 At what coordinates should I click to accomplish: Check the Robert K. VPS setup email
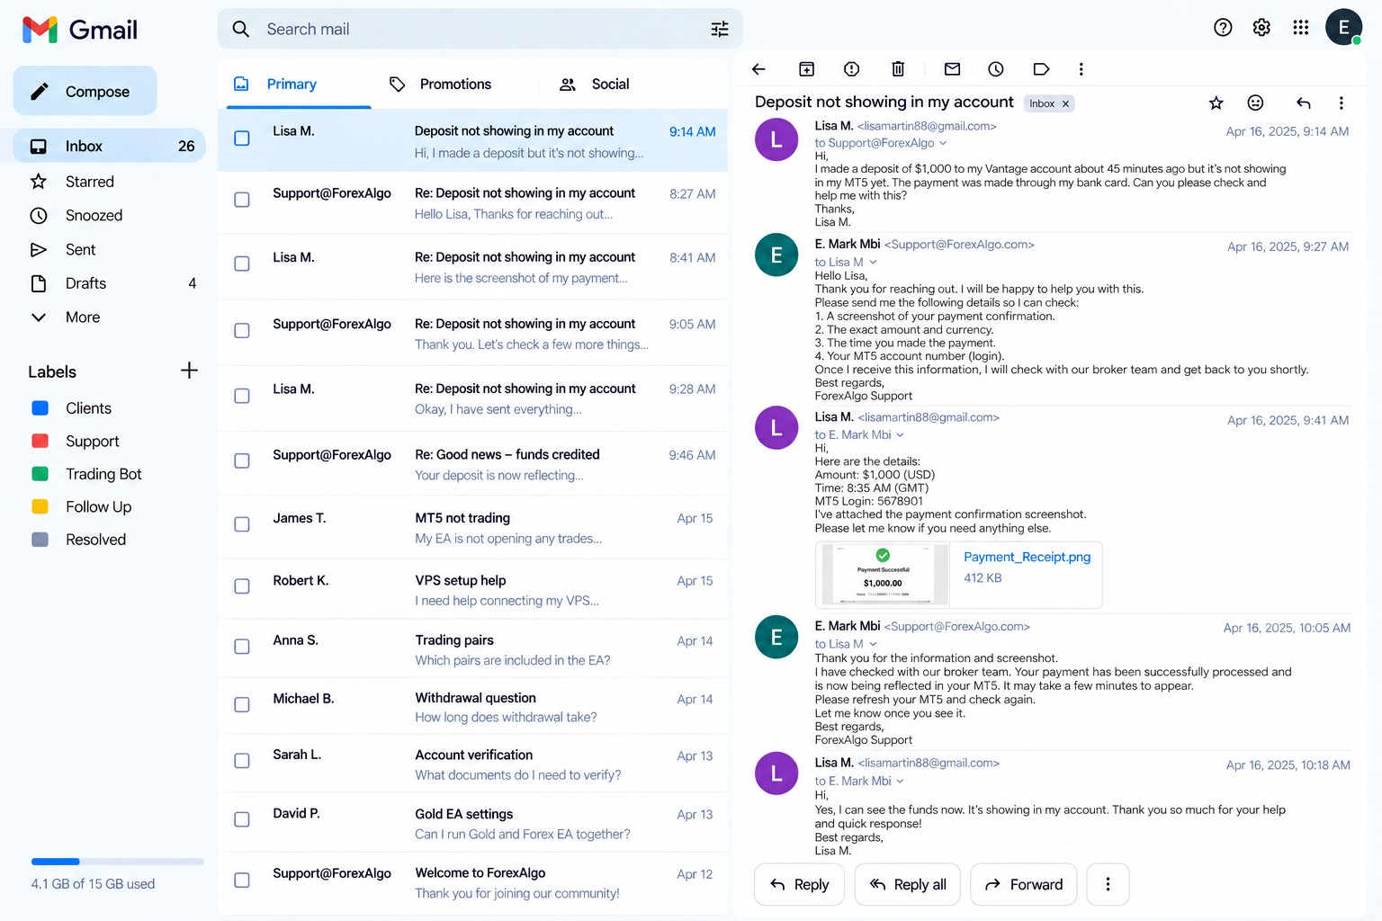click(242, 586)
